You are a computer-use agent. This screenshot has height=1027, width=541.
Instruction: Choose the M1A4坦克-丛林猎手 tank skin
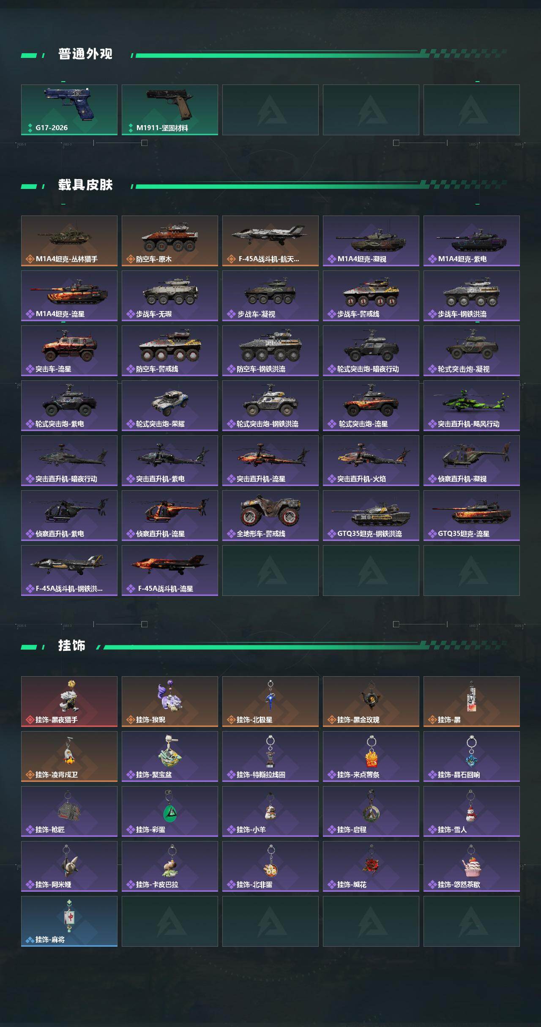pos(69,241)
